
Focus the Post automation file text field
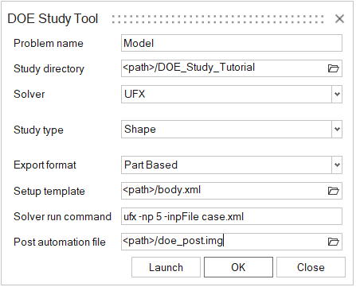click(x=225, y=242)
